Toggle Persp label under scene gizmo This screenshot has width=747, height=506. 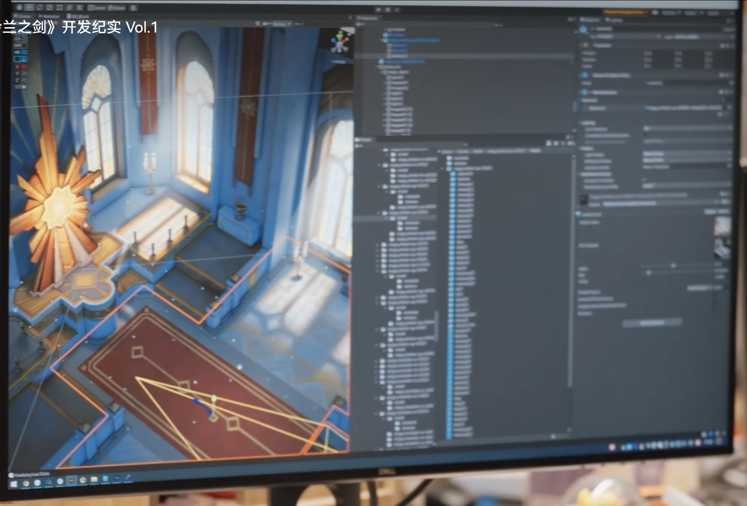coord(339,61)
